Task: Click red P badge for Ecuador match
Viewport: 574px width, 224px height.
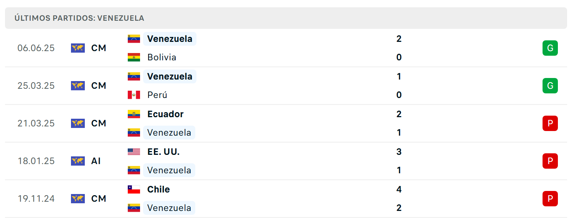Action: click(550, 123)
